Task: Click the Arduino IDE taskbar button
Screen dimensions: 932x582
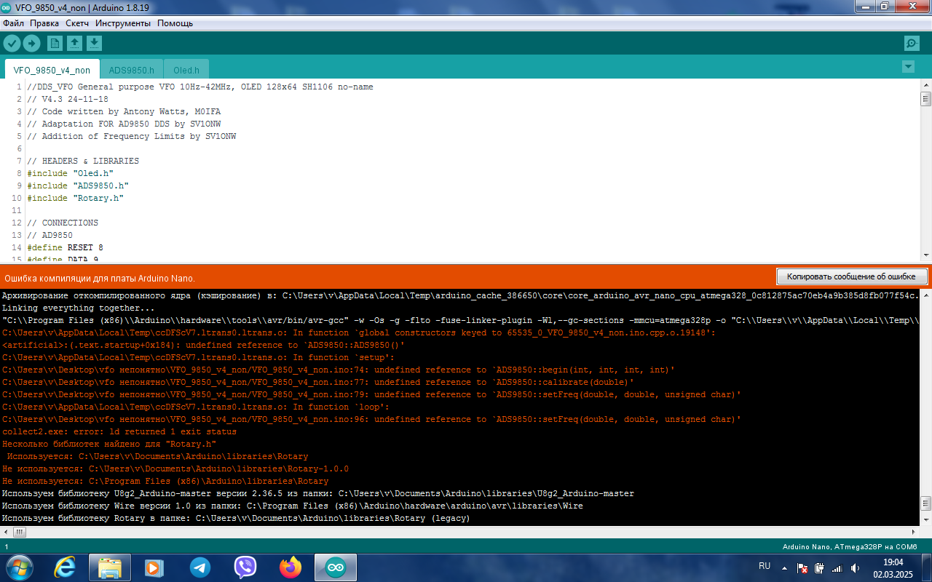Action: click(336, 567)
